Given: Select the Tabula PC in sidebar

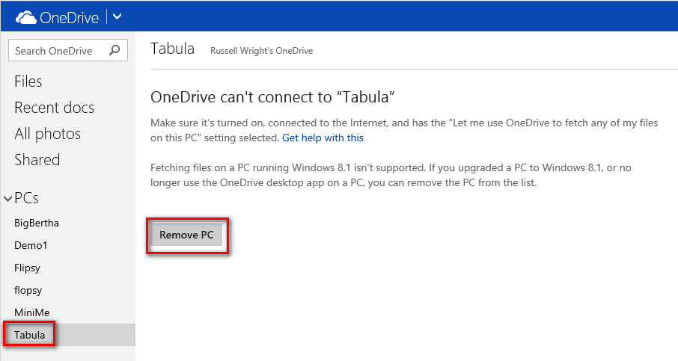Looking at the screenshot, I should pyautogui.click(x=30, y=335).
